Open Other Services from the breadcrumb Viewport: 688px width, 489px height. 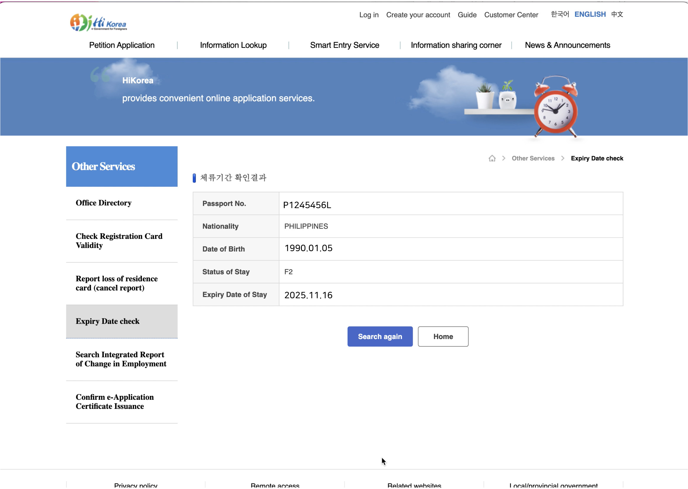point(533,158)
